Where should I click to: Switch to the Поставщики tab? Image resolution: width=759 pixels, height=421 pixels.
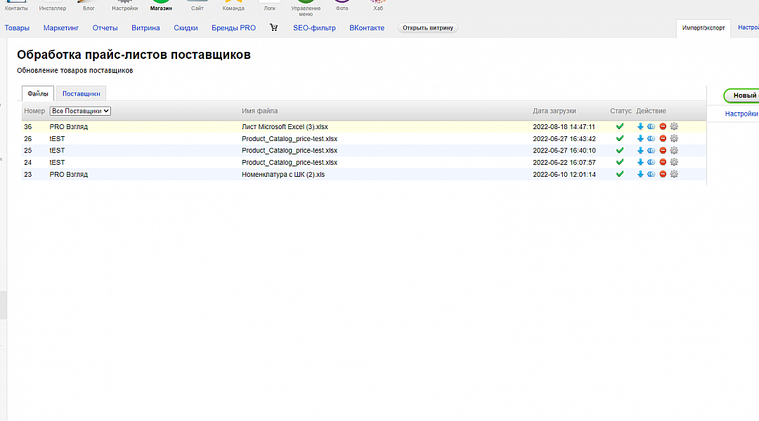81,93
